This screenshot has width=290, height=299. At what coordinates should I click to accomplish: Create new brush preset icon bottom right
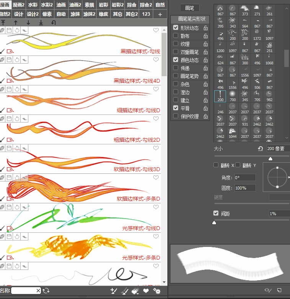(279, 290)
